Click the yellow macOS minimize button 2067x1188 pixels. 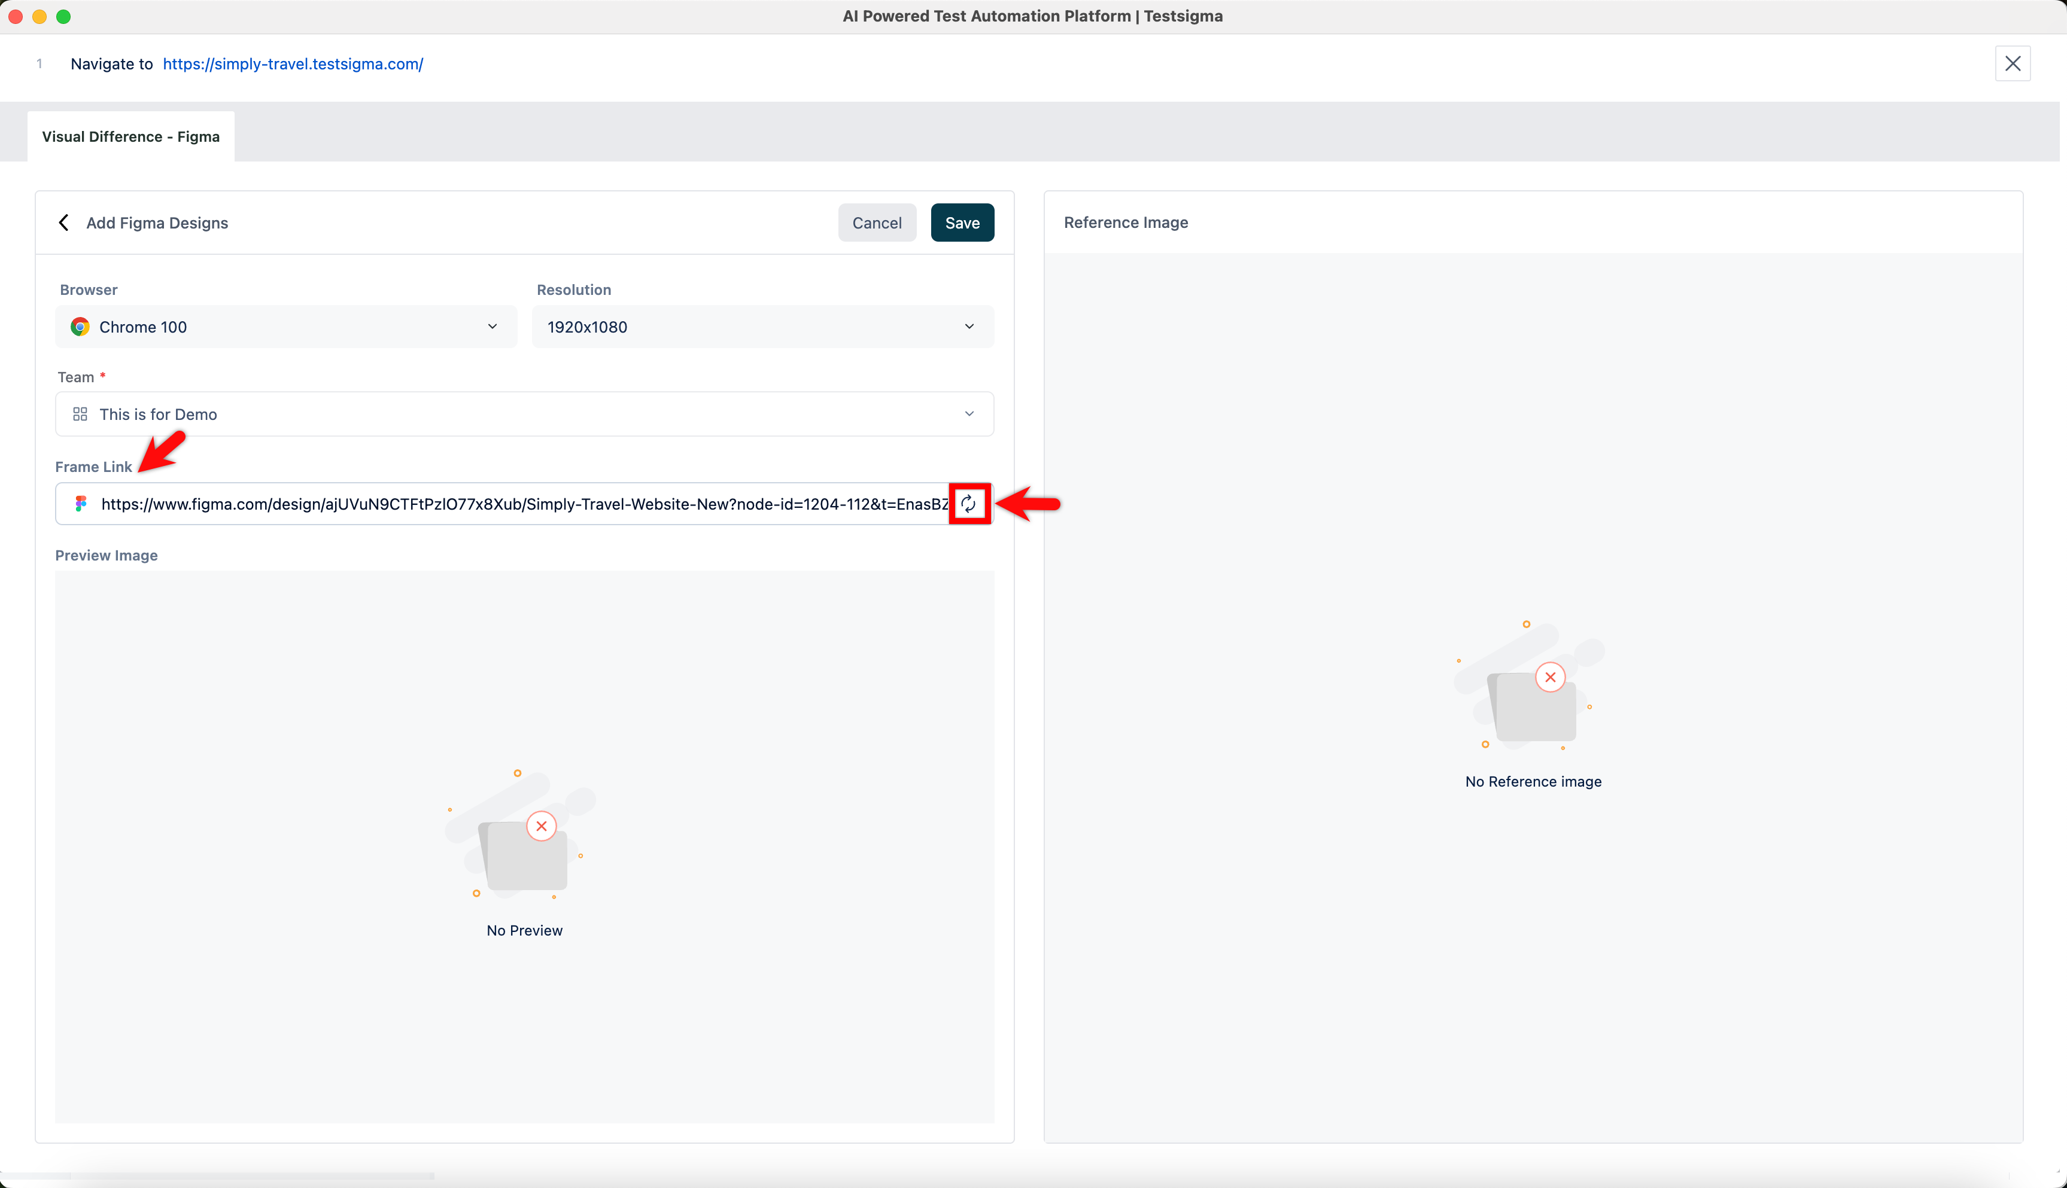(x=39, y=16)
